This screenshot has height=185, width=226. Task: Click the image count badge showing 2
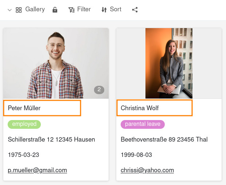(x=99, y=90)
